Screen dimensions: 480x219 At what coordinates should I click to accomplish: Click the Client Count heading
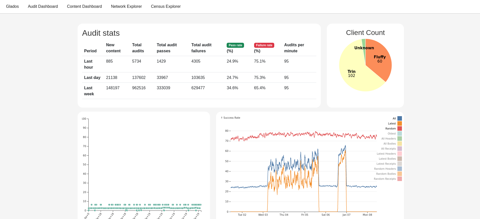[365, 32]
